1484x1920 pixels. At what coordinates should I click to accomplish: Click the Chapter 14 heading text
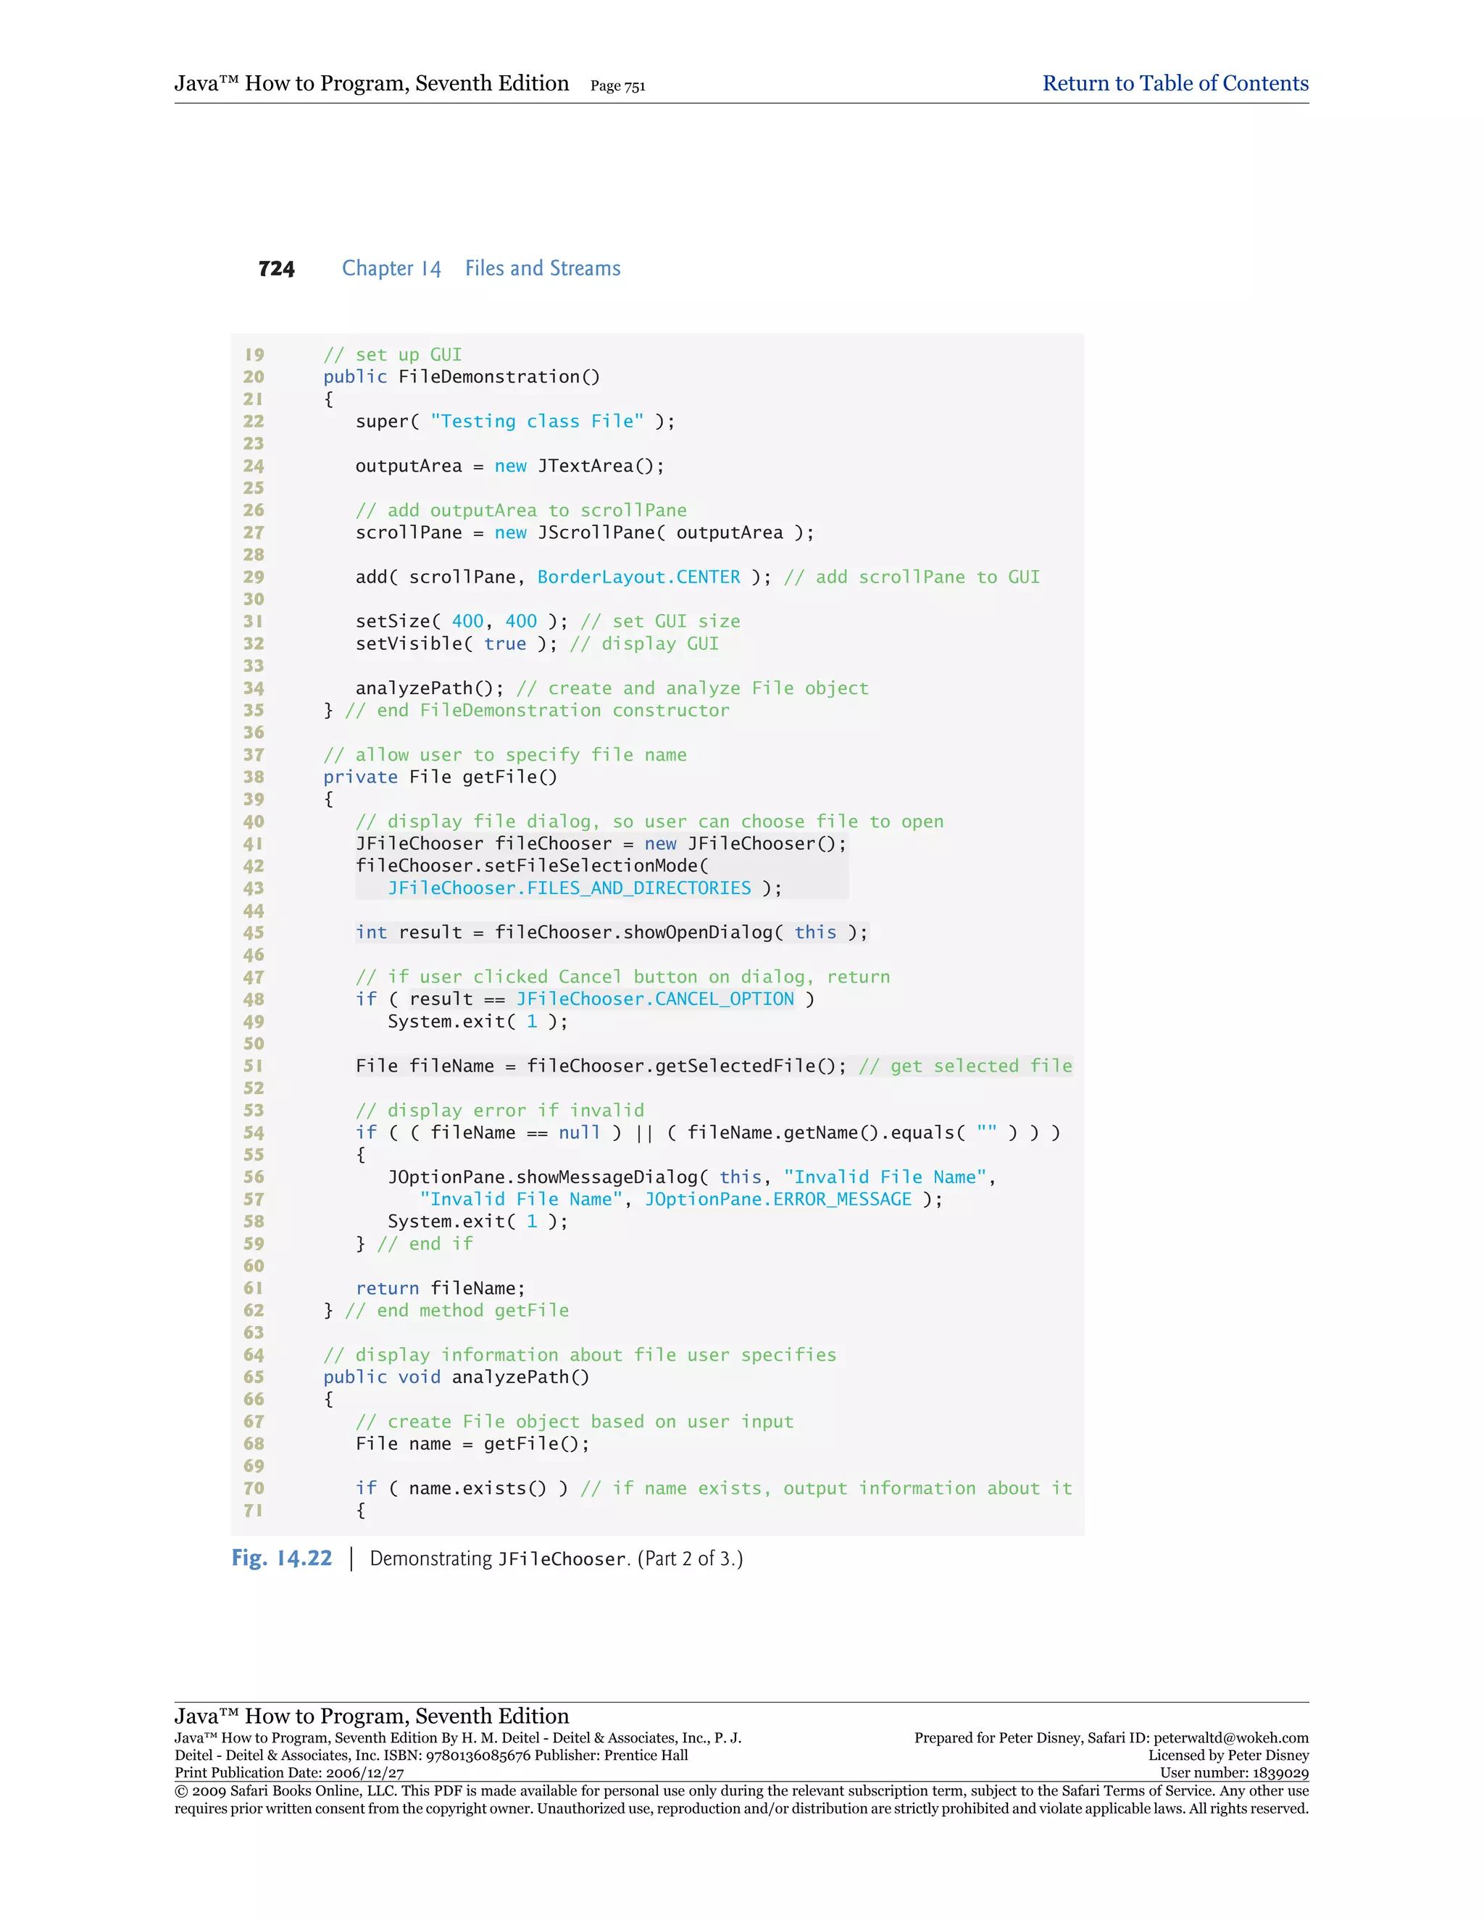pos(391,268)
